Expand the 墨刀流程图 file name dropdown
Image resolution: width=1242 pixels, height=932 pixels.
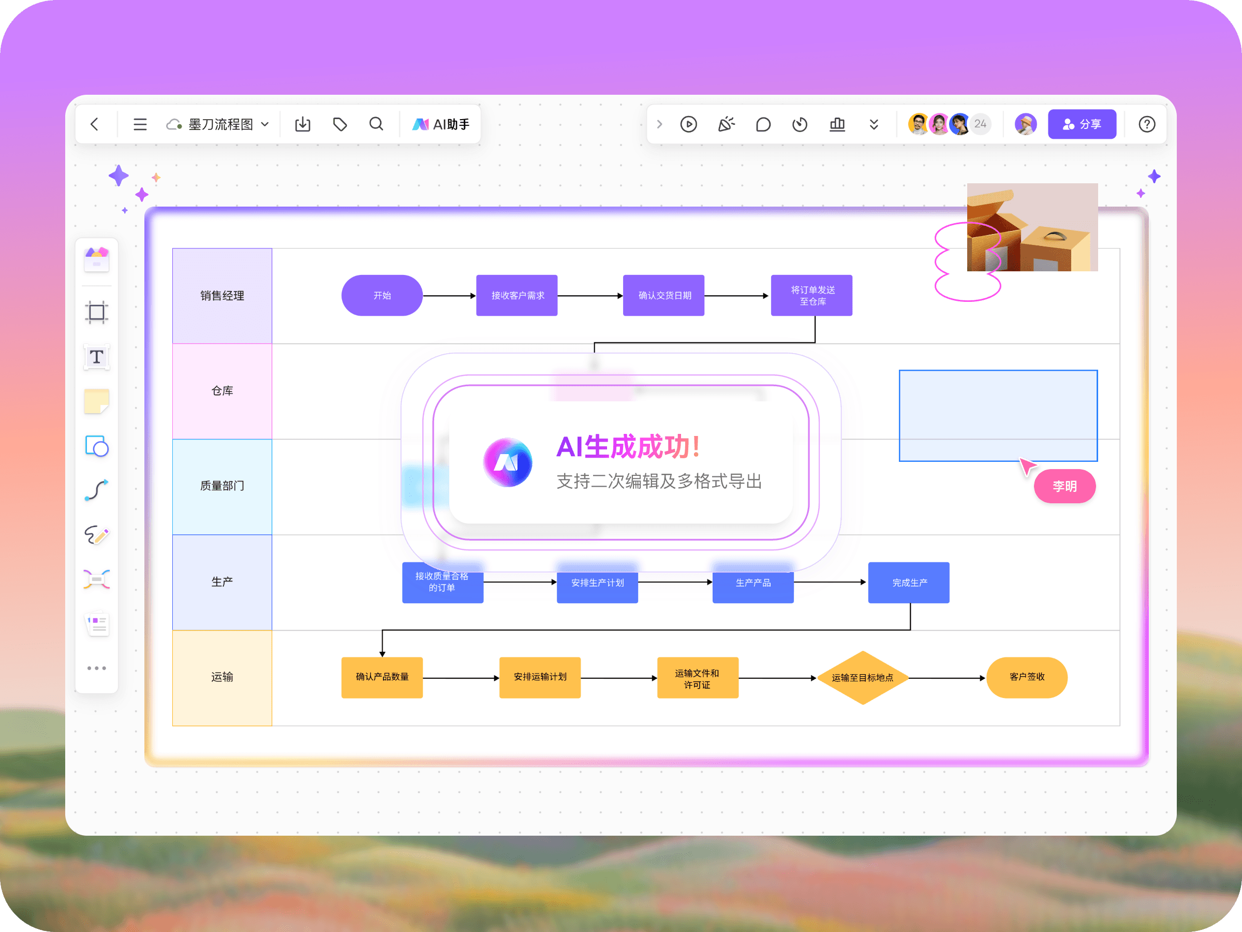click(x=265, y=124)
